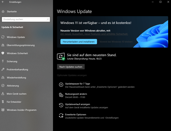Viewport: 171px width, 131px height.
Task: Click the pause icon next to Updatepause
Action: tap(61, 84)
